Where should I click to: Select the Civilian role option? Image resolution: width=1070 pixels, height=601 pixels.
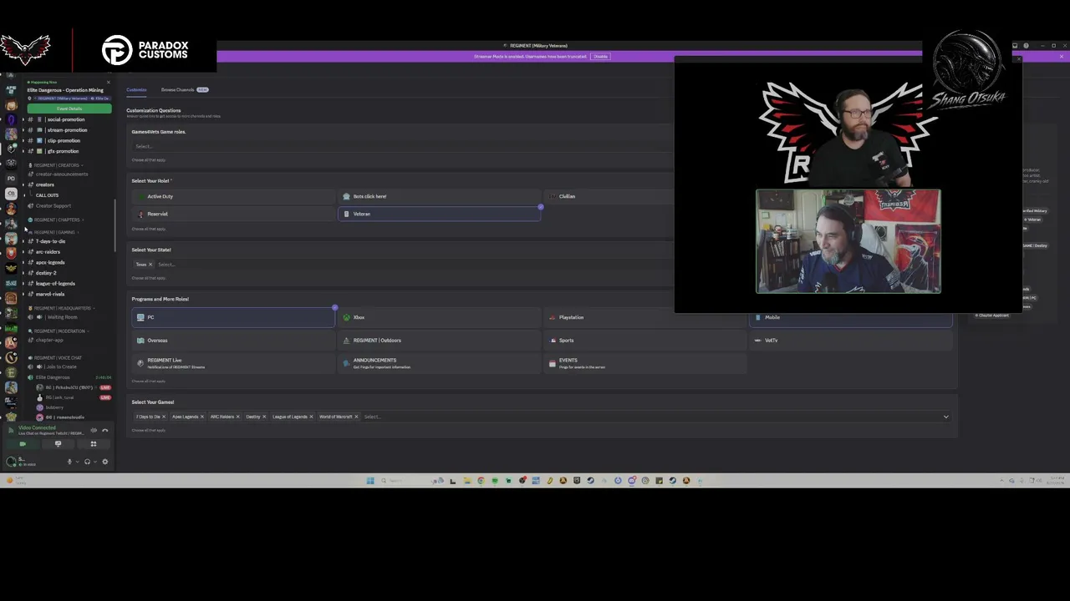610,196
